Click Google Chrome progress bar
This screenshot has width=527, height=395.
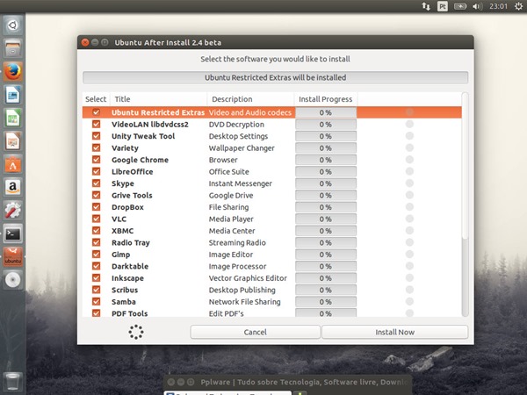326,160
